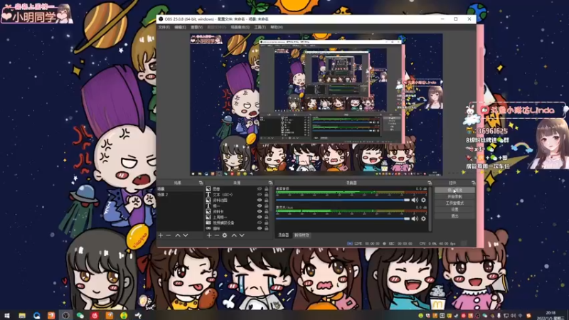Mute the microphone/Aux speaker icon

415,218
